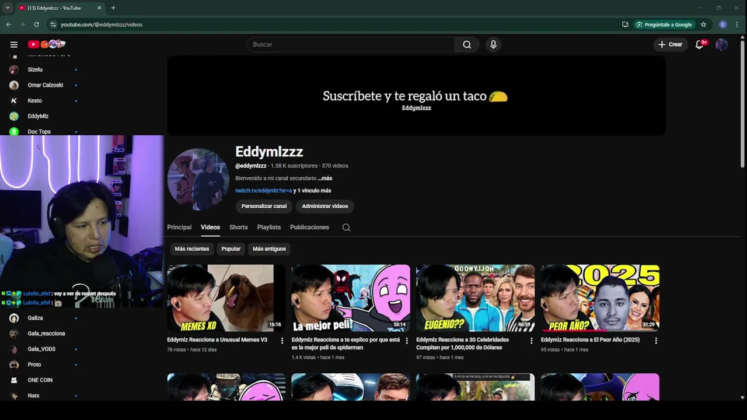The image size is (747, 420).
Task: Filter by Popular chip
Action: (x=231, y=249)
